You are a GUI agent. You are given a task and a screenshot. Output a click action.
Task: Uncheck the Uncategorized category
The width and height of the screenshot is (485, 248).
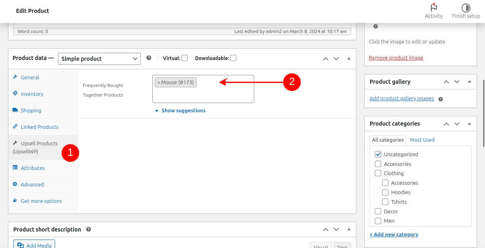pos(378,154)
